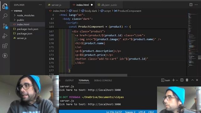201x113 pixels.
Task: Click braces icon on db.json tab
Action: 99,5
